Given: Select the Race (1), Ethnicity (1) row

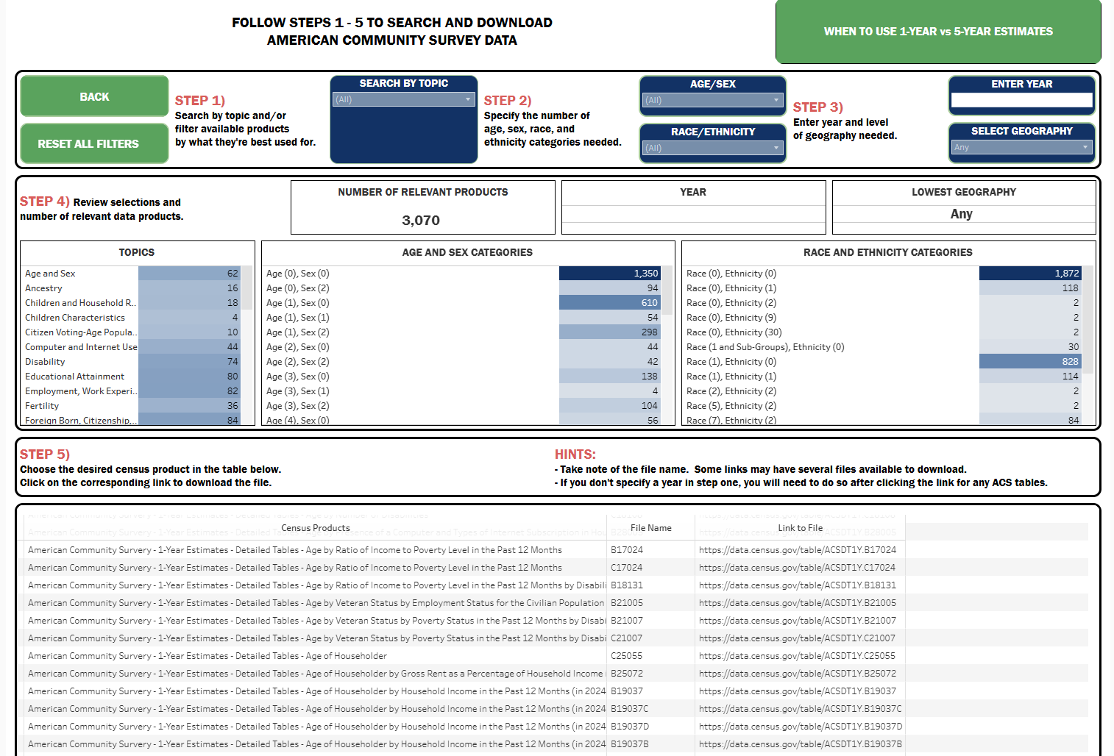Looking at the screenshot, I should coord(883,377).
